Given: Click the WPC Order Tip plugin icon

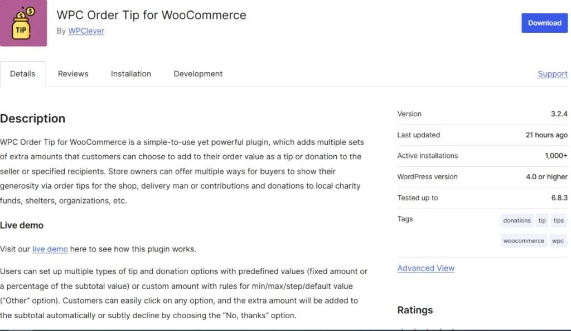Looking at the screenshot, I should (x=23, y=23).
